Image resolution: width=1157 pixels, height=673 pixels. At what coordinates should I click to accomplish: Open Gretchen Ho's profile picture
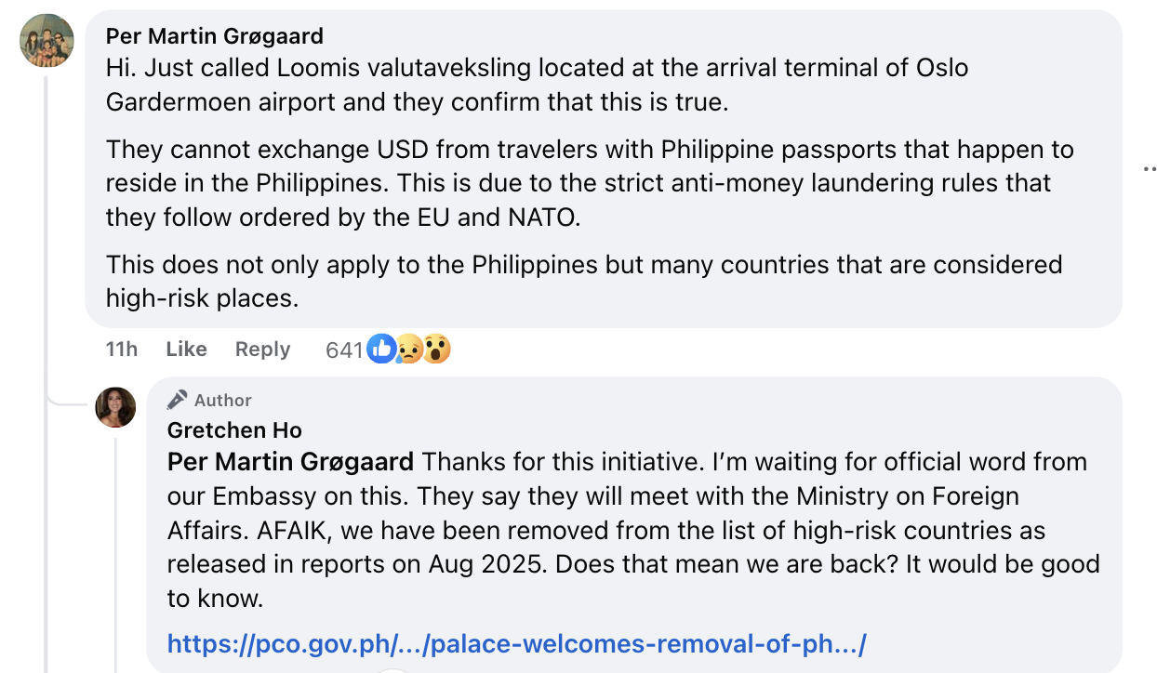pos(116,407)
